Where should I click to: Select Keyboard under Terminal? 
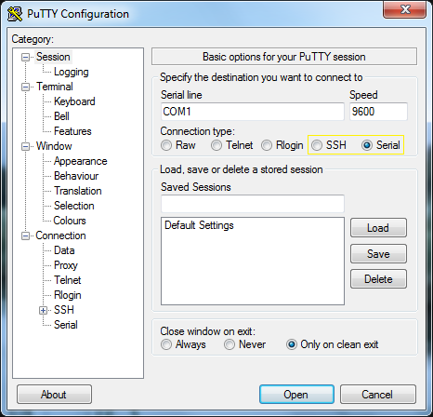pos(74,101)
